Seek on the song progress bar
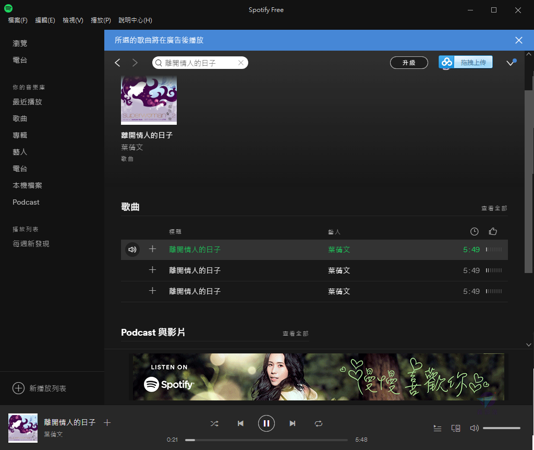Screen dimensions: 534x450 (x=266, y=440)
